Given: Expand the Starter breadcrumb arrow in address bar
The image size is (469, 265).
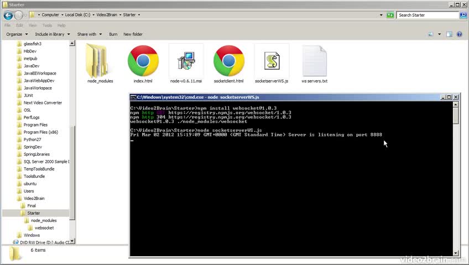Looking at the screenshot, I should pyautogui.click(x=139, y=15).
